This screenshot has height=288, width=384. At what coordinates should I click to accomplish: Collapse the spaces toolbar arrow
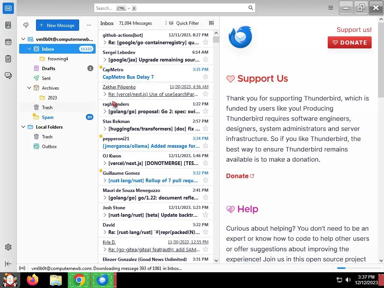coord(8,264)
